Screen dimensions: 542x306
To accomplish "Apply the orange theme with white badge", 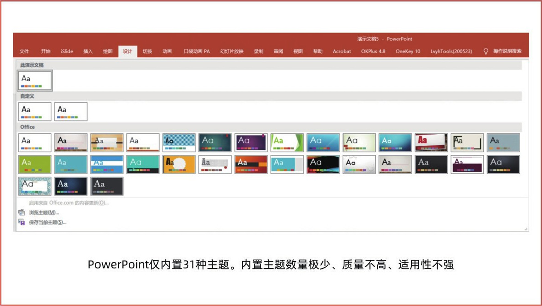I will point(179,164).
